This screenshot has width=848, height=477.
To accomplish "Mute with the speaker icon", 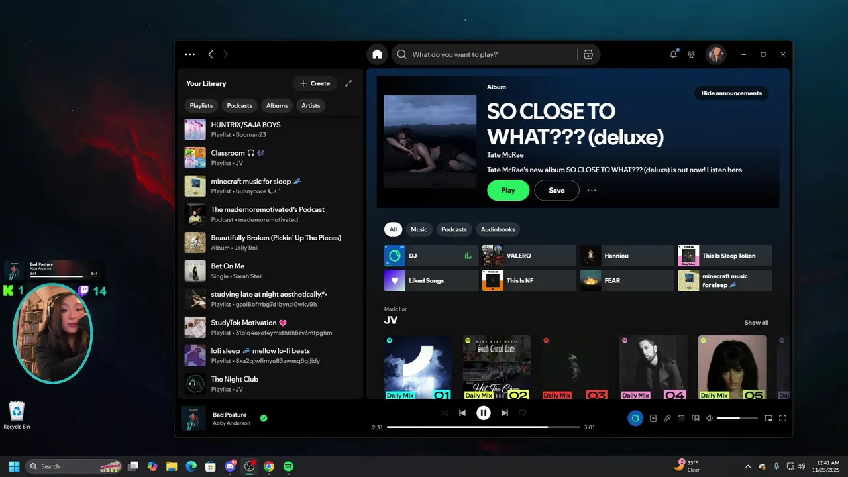I will 710,418.
